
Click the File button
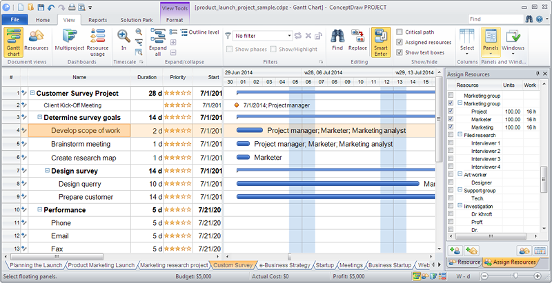pyautogui.click(x=14, y=20)
